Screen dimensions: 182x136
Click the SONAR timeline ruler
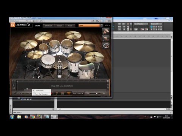pos(141,36)
